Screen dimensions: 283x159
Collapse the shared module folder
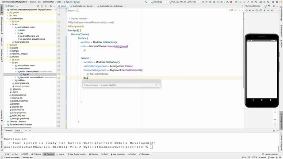coord(8,57)
